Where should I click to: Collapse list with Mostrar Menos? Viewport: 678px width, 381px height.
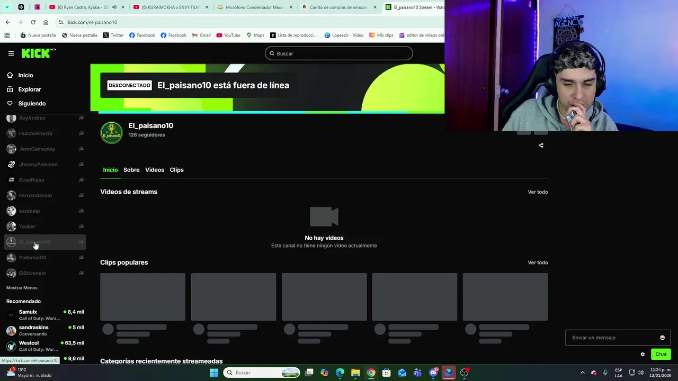(22, 288)
